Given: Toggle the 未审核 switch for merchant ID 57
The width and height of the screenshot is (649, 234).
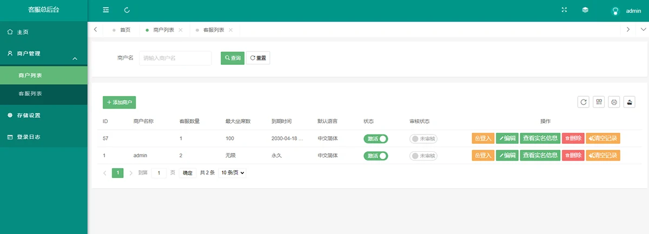Looking at the screenshot, I should (x=423, y=138).
